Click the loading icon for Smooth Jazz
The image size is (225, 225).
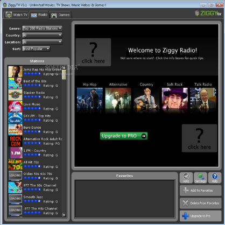pyautogui.click(x=15, y=199)
